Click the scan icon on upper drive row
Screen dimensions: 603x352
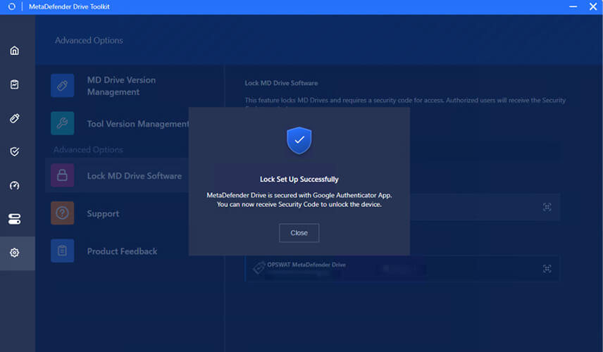[x=547, y=207]
